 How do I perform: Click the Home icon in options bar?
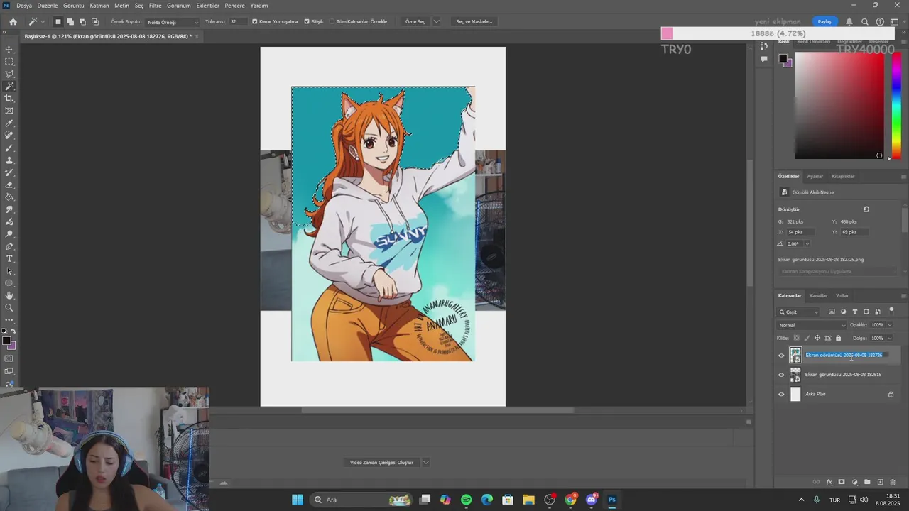click(x=13, y=21)
